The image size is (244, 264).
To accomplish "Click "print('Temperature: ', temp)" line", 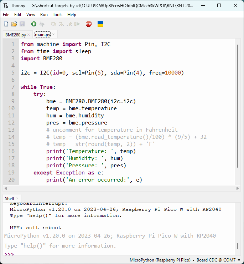I will [x=91, y=151].
